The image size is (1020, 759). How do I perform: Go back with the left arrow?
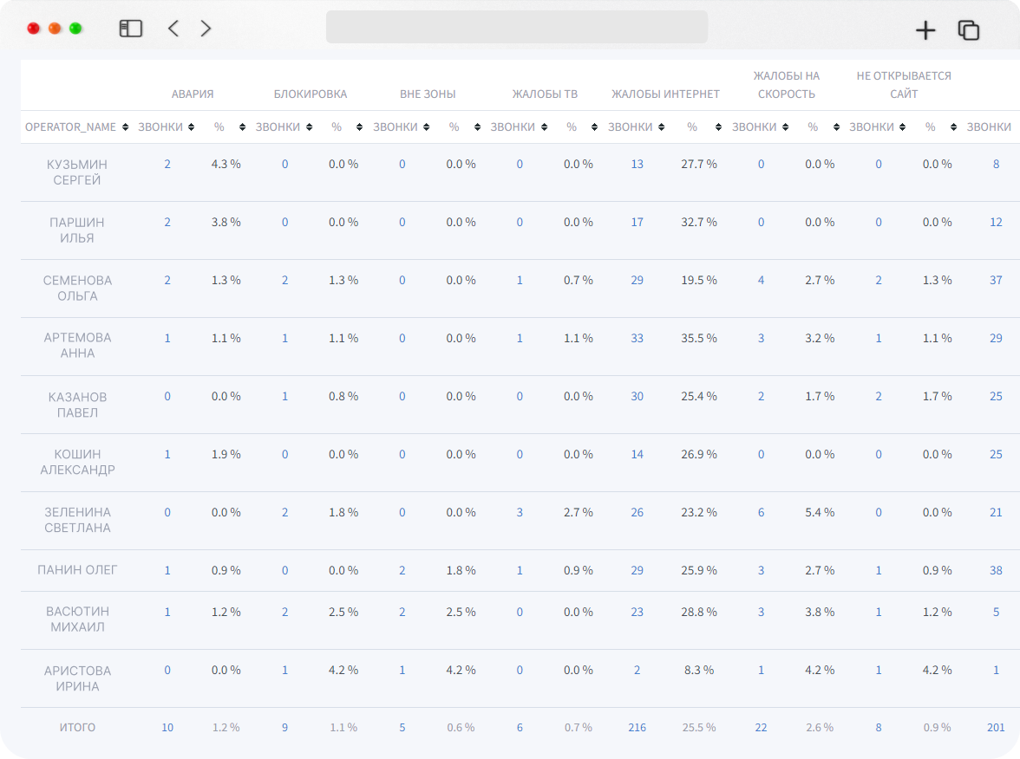click(173, 29)
